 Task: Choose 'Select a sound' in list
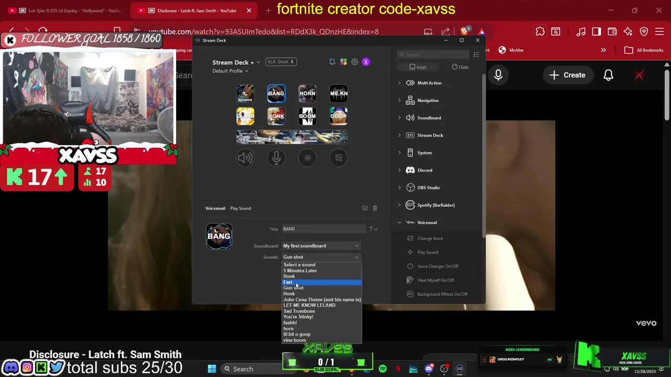[322, 265]
